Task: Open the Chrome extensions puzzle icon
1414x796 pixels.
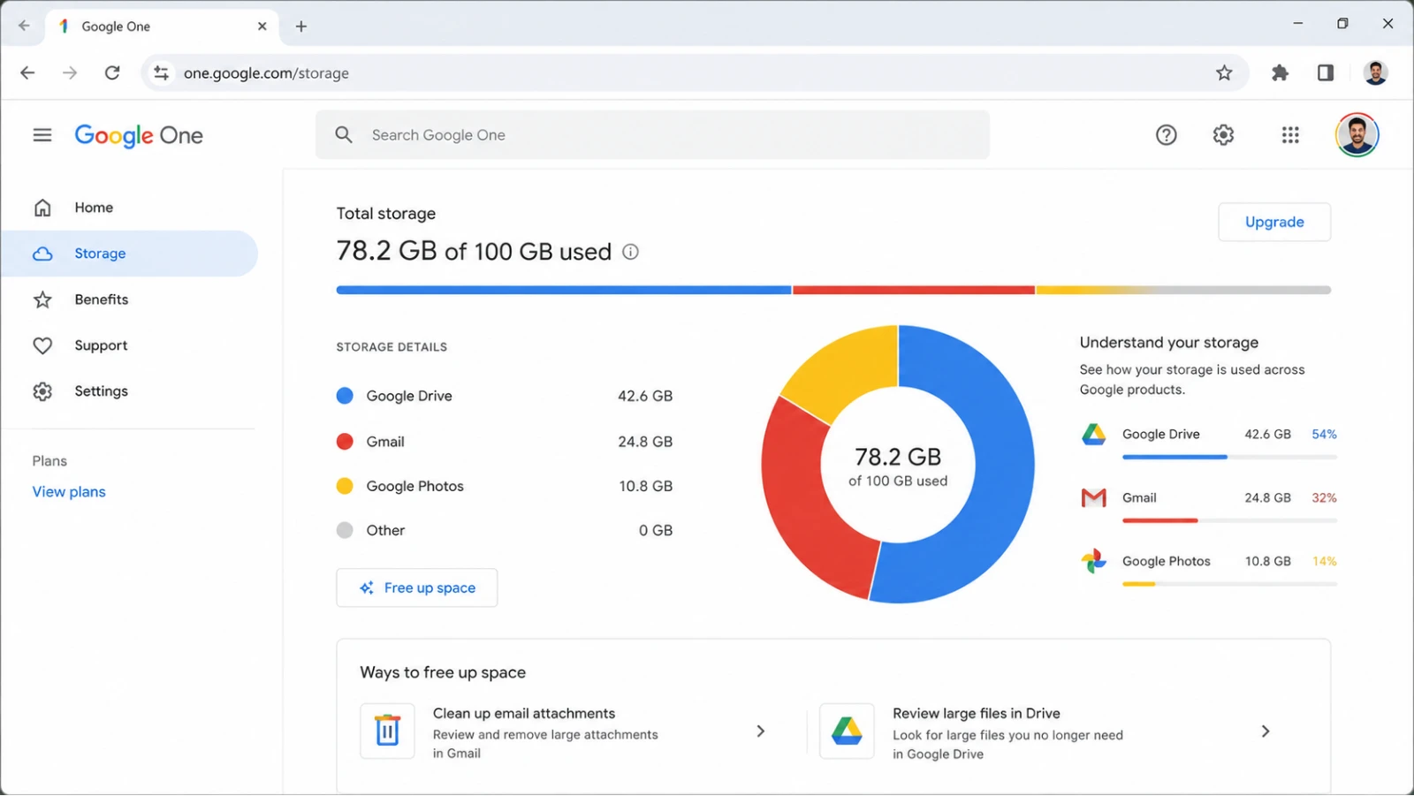Action: (x=1280, y=72)
